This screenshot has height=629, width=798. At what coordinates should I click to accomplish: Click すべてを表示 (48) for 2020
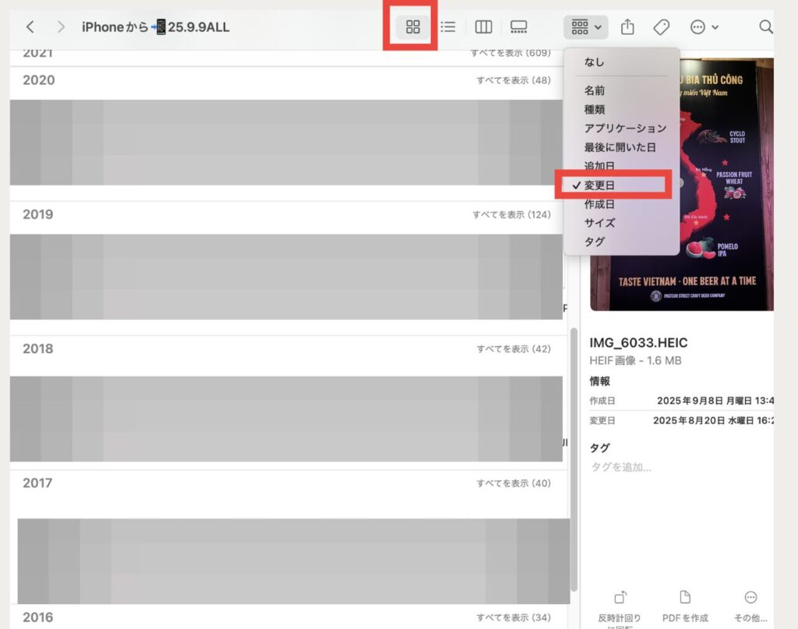(x=514, y=80)
